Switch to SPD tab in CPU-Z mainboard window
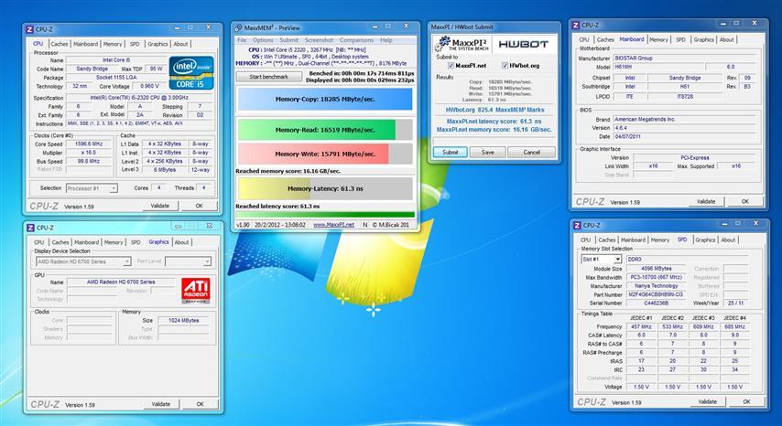This screenshot has height=426, width=782. pos(680,39)
